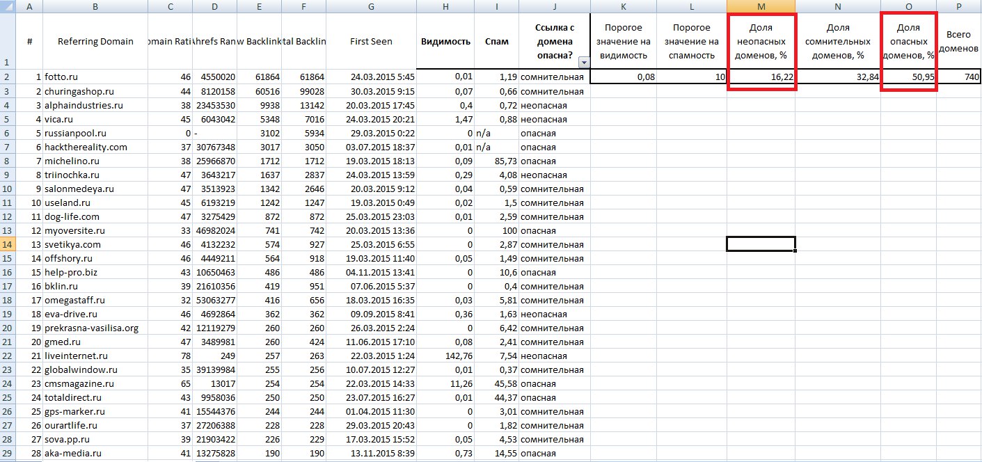This screenshot has width=982, height=462.
Task: Click the 'Видимость' header cell
Action: (445, 42)
